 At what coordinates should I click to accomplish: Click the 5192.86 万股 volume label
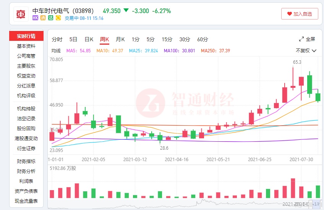63,168
